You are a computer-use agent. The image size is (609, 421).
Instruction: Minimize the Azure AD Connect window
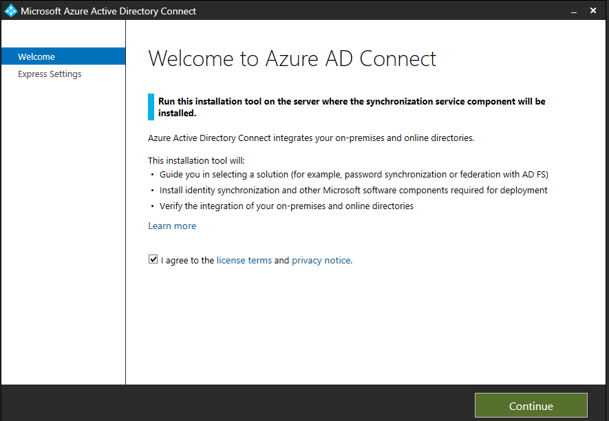point(574,11)
